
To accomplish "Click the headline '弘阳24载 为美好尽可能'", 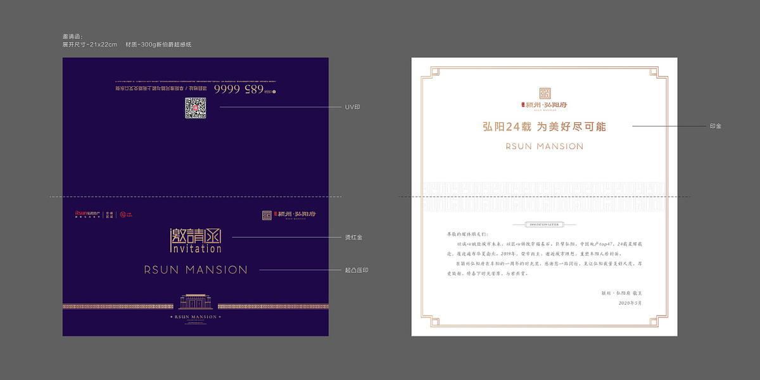I will click(x=545, y=127).
